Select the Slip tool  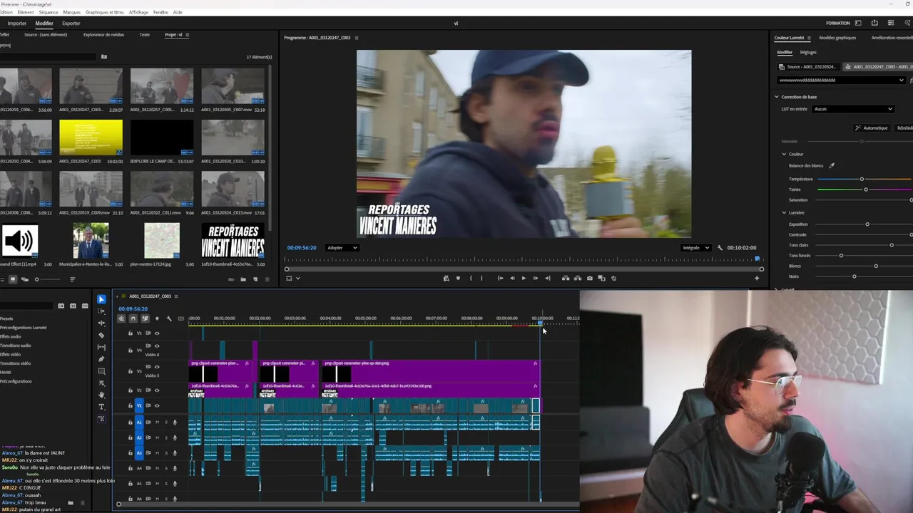tap(101, 347)
